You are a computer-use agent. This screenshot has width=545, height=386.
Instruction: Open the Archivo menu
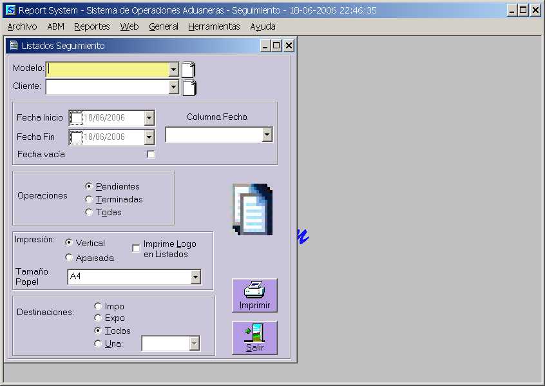[x=23, y=26]
